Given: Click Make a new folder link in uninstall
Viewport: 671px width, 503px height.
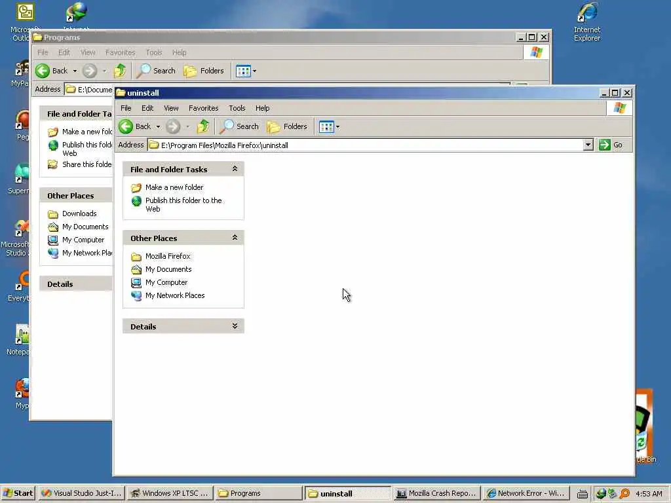Looking at the screenshot, I should (x=174, y=187).
